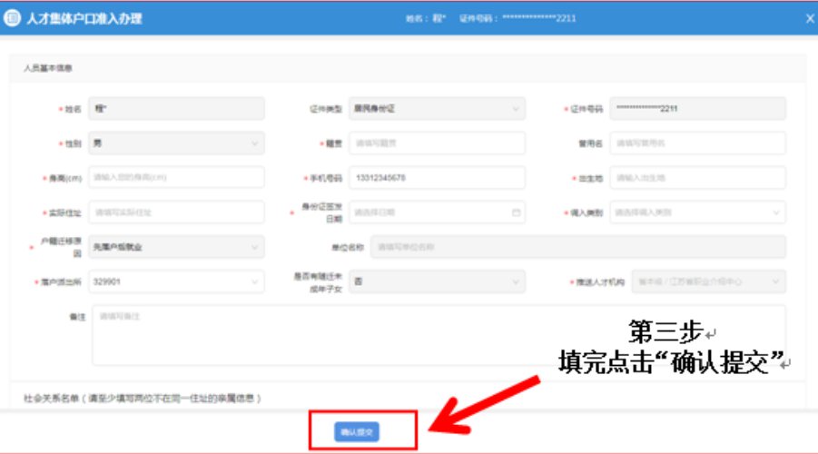Focus the 籍贯 input field

(x=437, y=143)
